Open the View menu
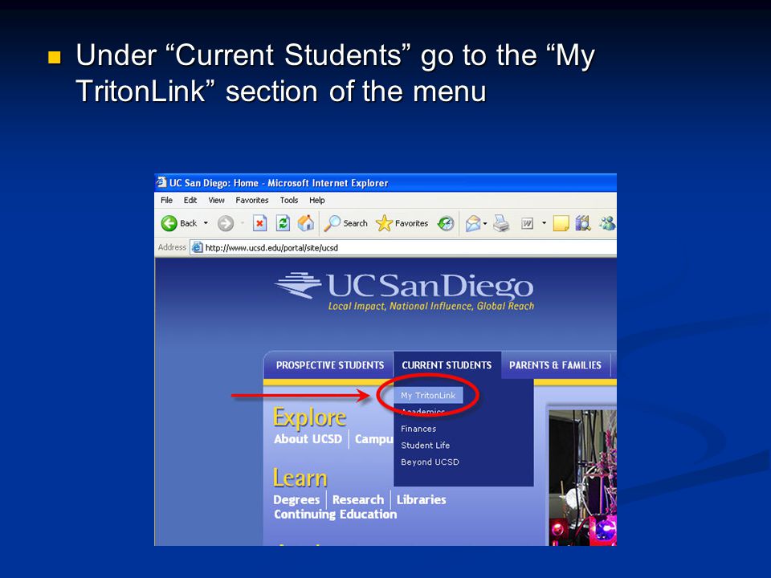771x578 pixels. coord(216,200)
